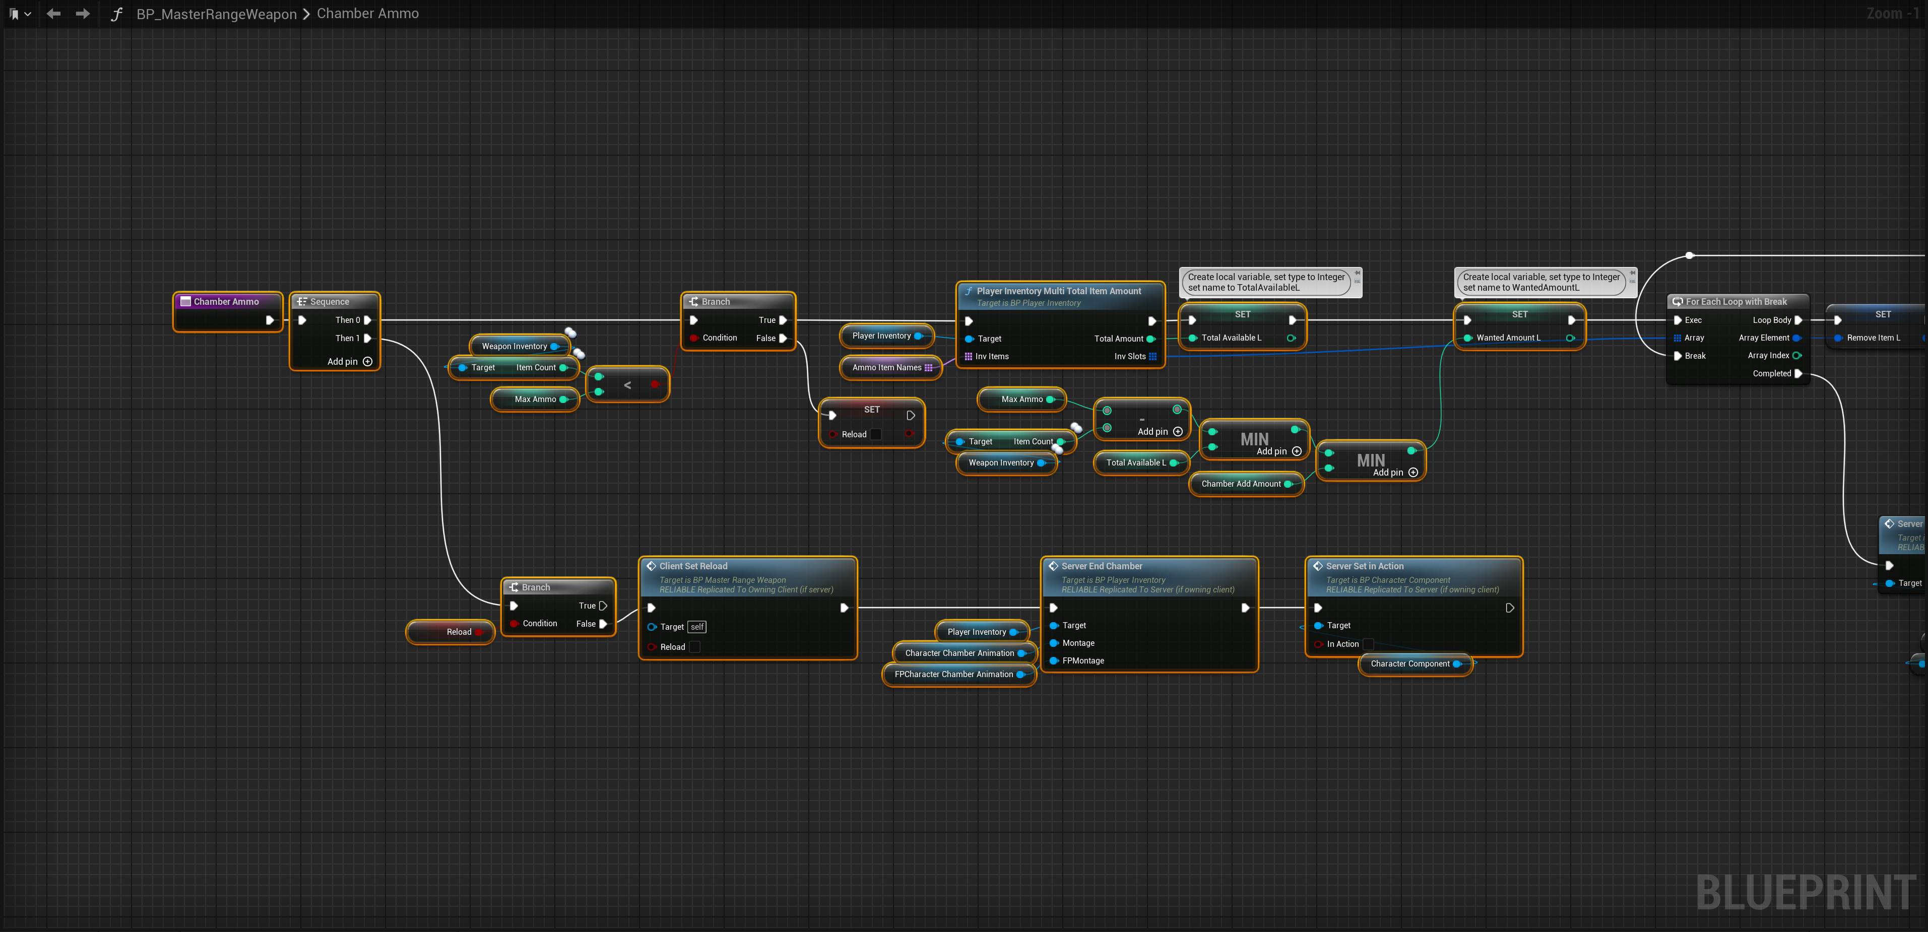Click the For Each Loop with Break icon
The width and height of the screenshot is (1928, 932).
[x=1677, y=301]
